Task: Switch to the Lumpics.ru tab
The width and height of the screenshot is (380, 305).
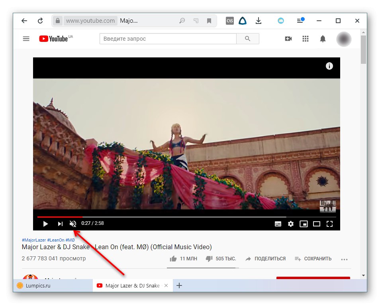Action: 53,285
